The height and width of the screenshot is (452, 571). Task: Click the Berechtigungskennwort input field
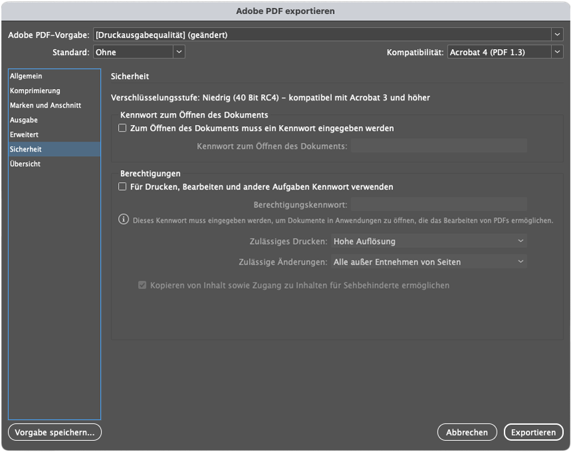point(439,205)
